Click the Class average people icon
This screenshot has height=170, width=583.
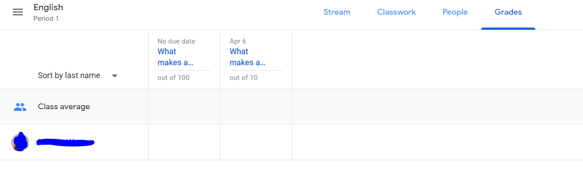pos(20,107)
